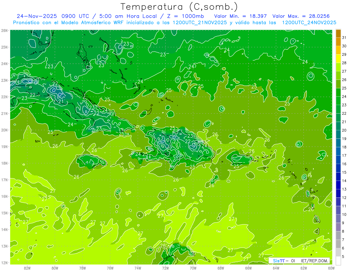This screenshot has height=272, width=352.
Task: Click the 'Temperatura (C,somb.)' chart title
Action: pyautogui.click(x=179, y=7)
